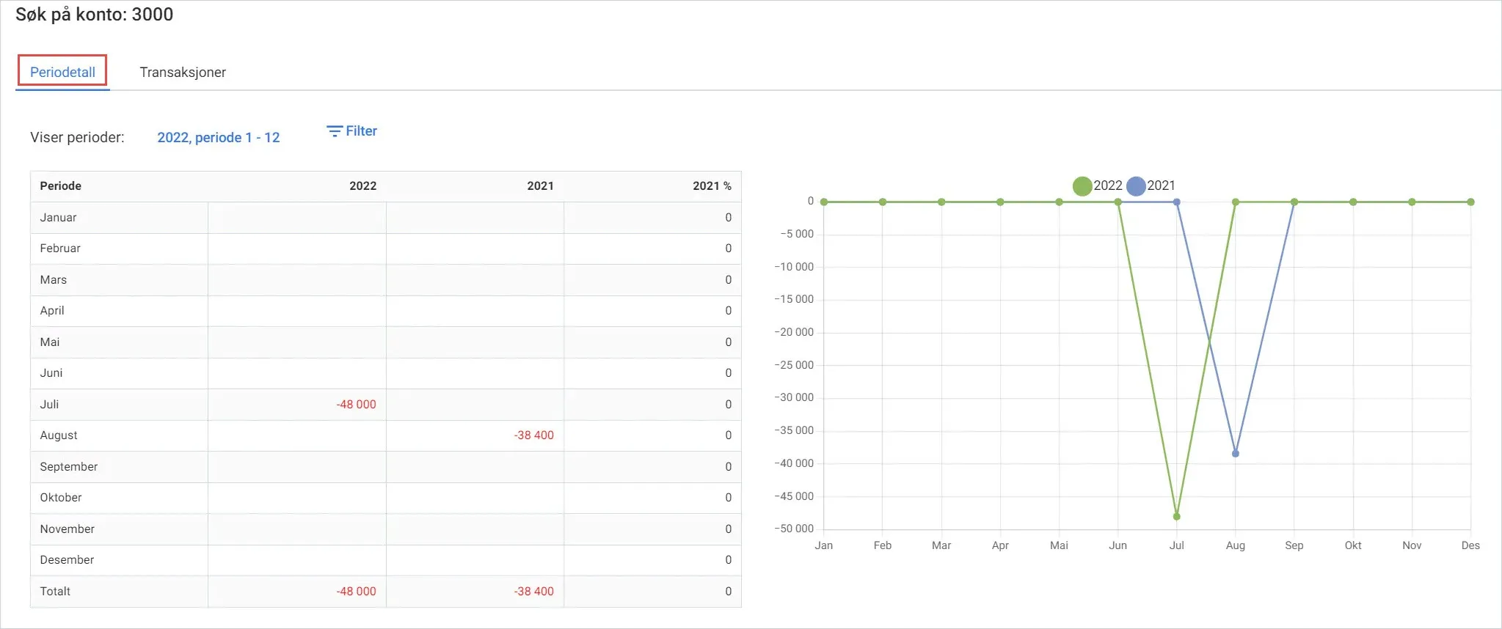1502x629 pixels.
Task: Select the Januar row label
Action: click(x=58, y=217)
